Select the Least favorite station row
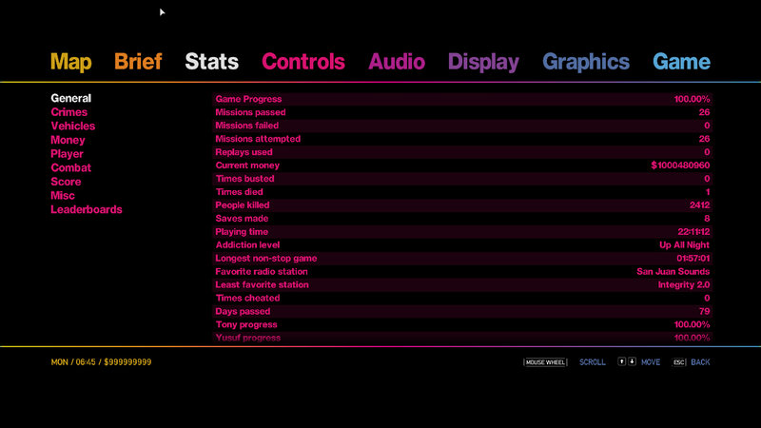 click(462, 284)
